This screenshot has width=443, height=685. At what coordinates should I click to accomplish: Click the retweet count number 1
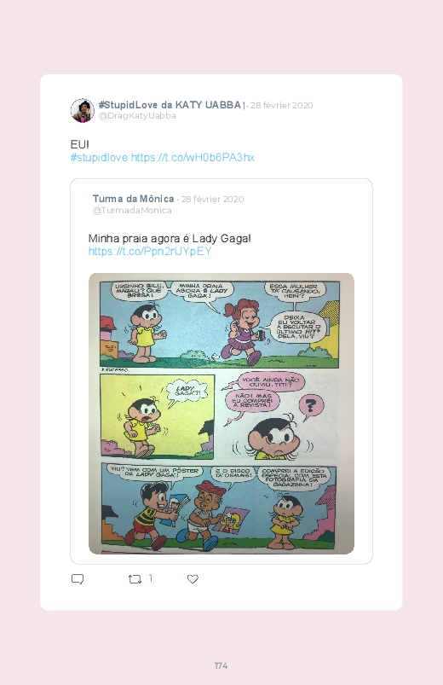click(x=151, y=578)
